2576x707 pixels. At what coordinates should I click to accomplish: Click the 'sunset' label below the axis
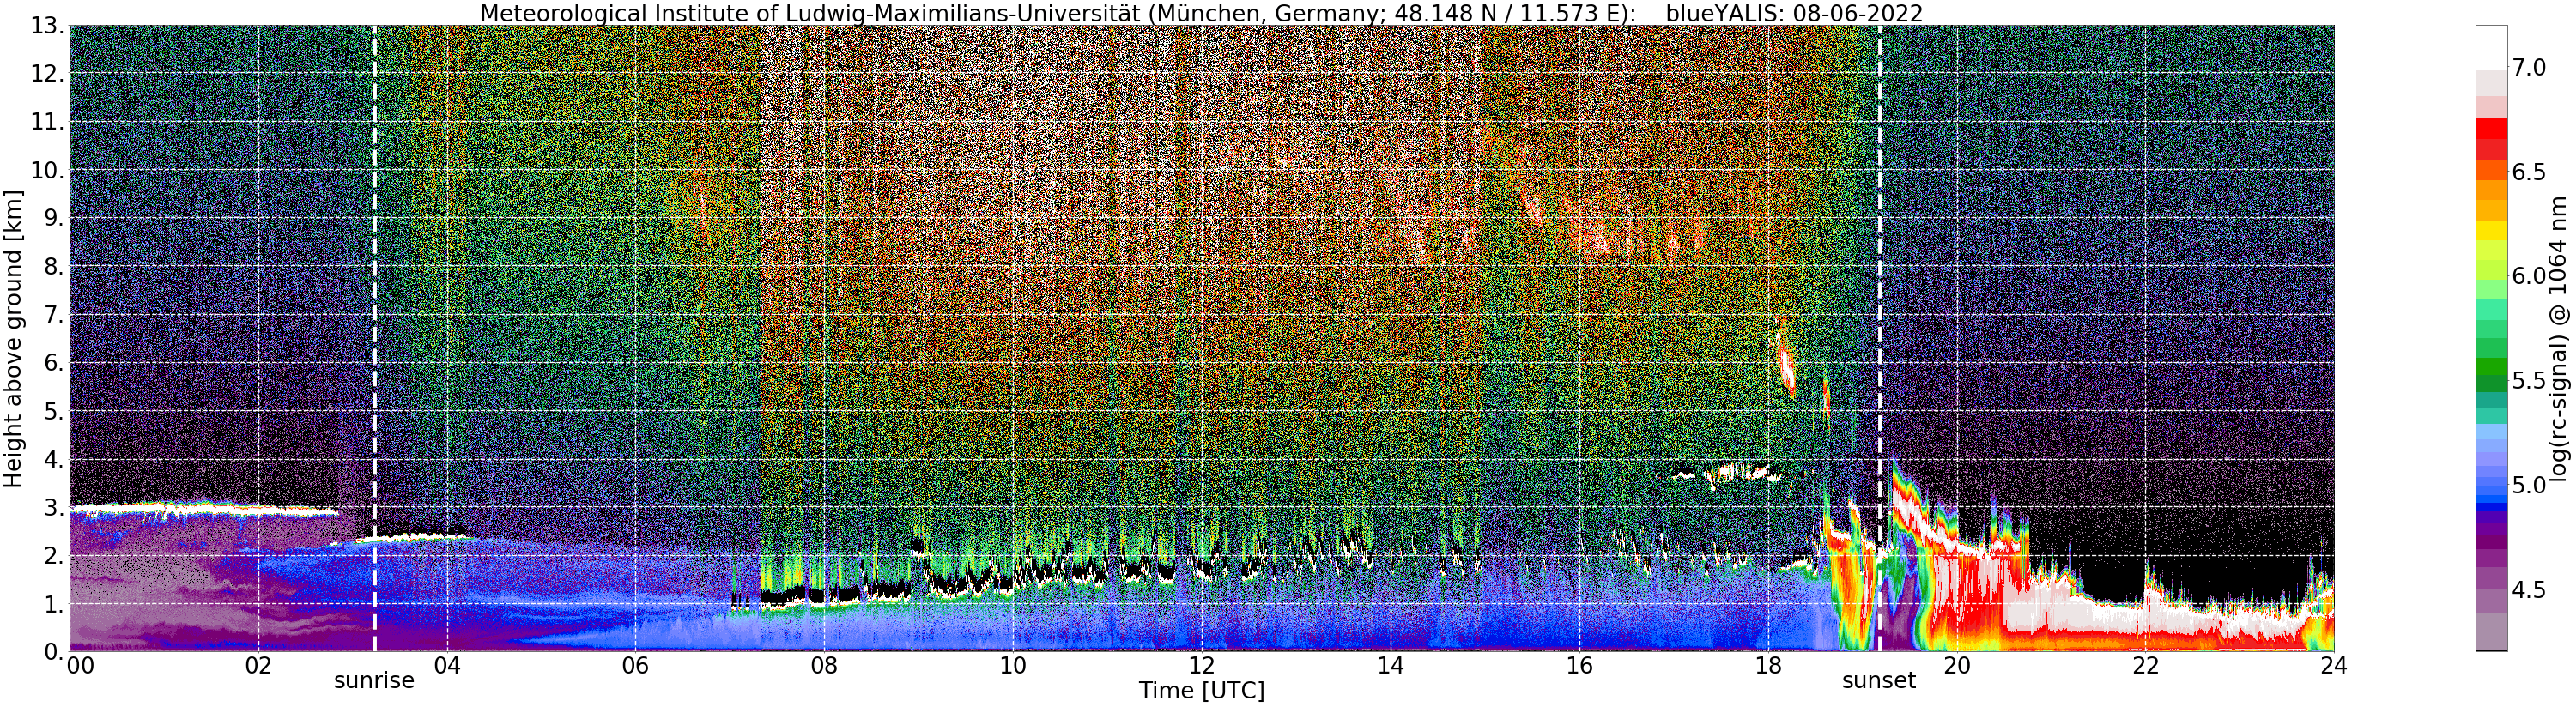coord(1879,681)
